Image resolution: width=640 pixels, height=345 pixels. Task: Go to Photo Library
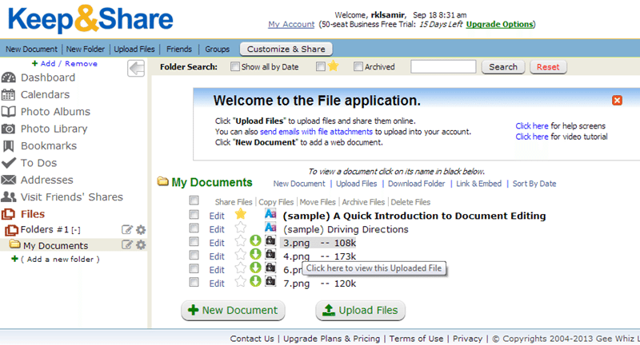pyautogui.click(x=54, y=129)
